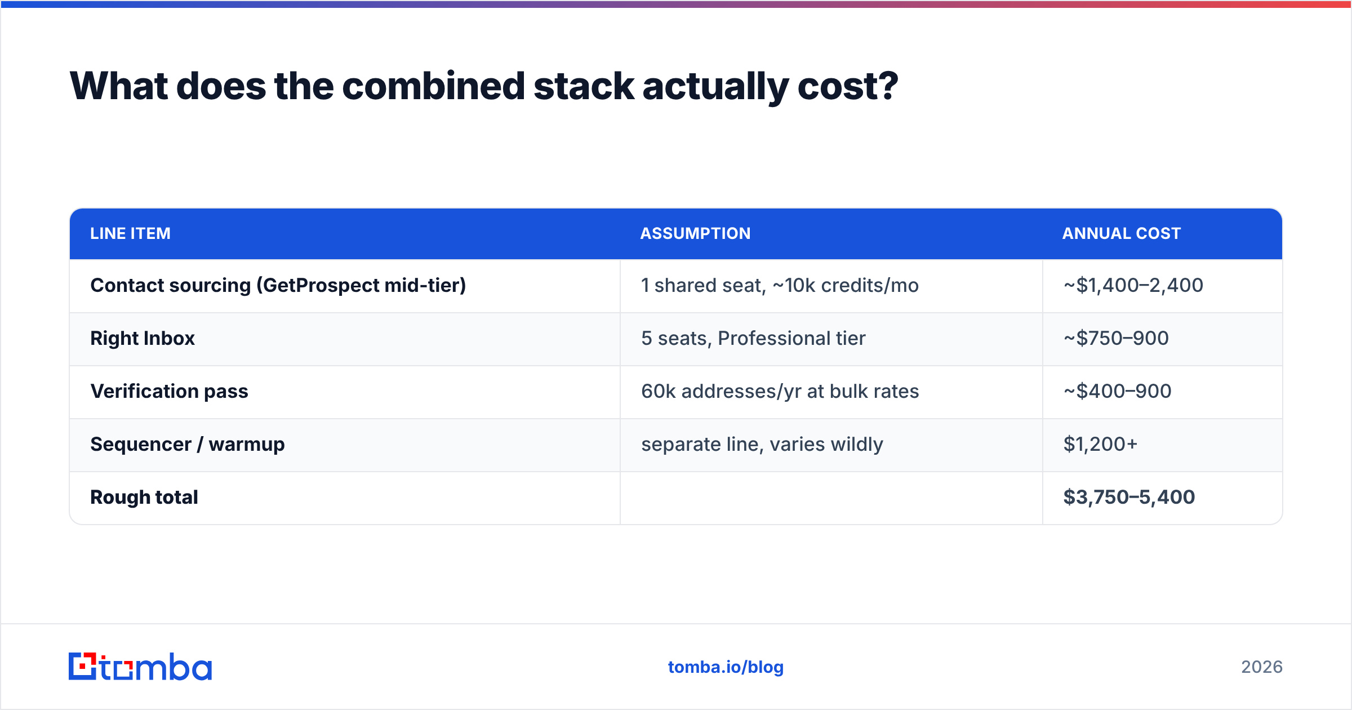
Task: Click the 'Rough total' row label
Action: (144, 497)
